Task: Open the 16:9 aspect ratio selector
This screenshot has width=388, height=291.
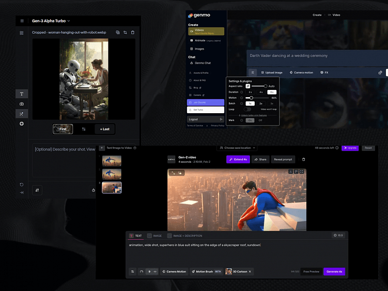Action: tap(338, 235)
